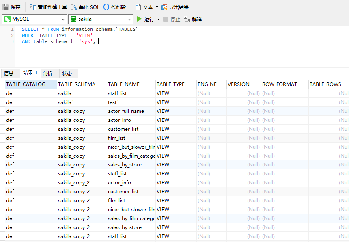Expand the Text (文本) dropdown arrow

pos(157,7)
